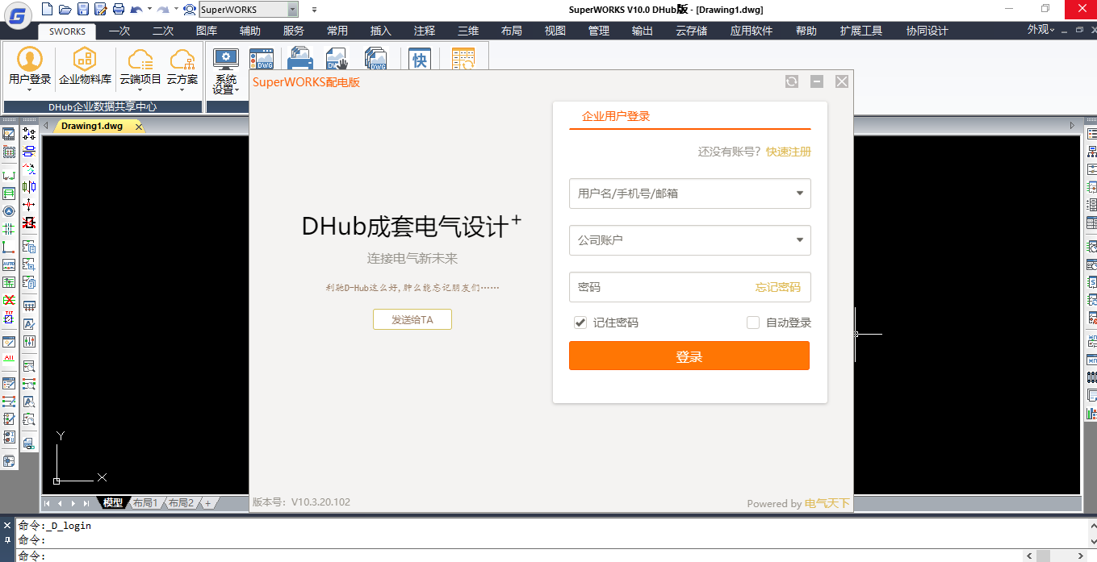Click the DWG window icon next to 系统设置
This screenshot has height=562, width=1097.
click(x=262, y=60)
